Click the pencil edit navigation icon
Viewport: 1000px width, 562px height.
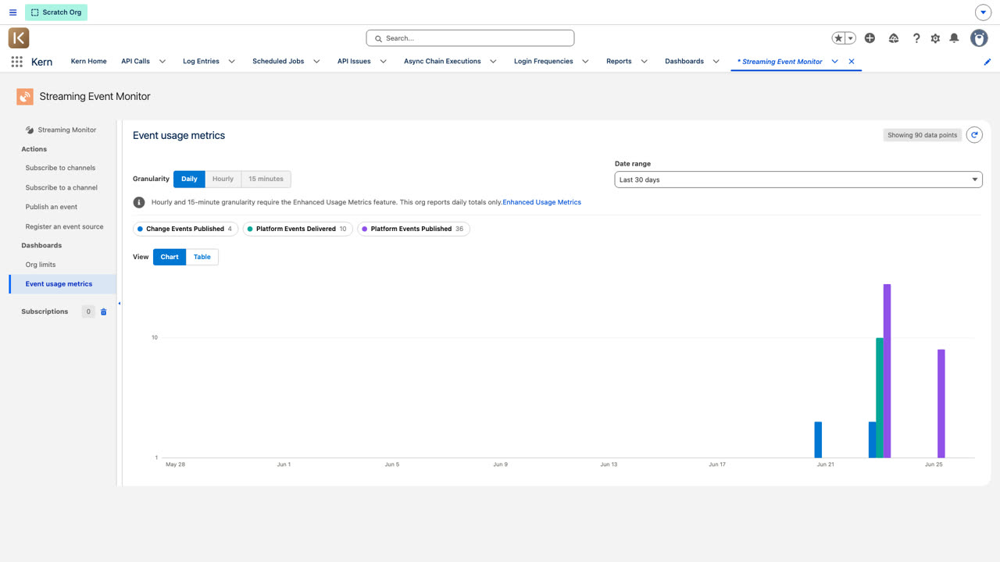coord(987,62)
